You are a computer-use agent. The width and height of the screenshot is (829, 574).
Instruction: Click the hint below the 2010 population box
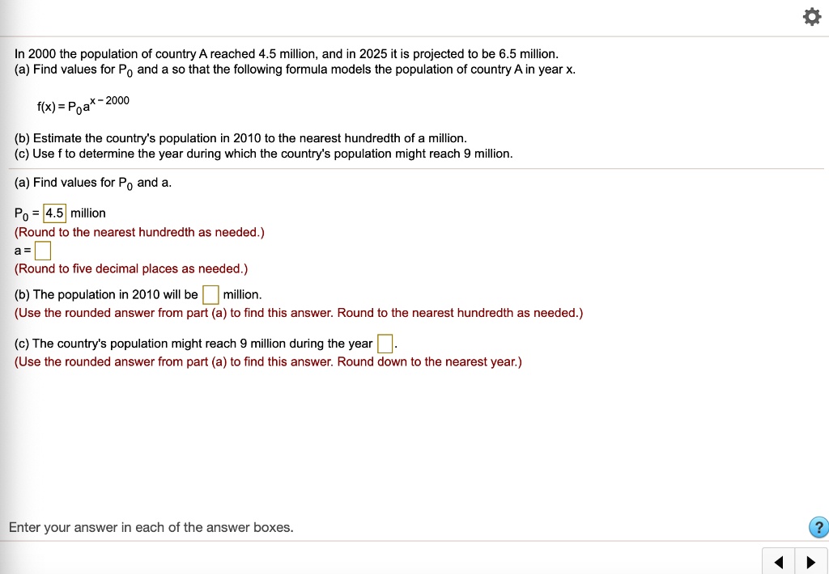point(298,313)
